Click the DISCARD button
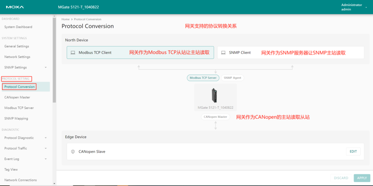The height and width of the screenshot is (186, 373). (341, 178)
